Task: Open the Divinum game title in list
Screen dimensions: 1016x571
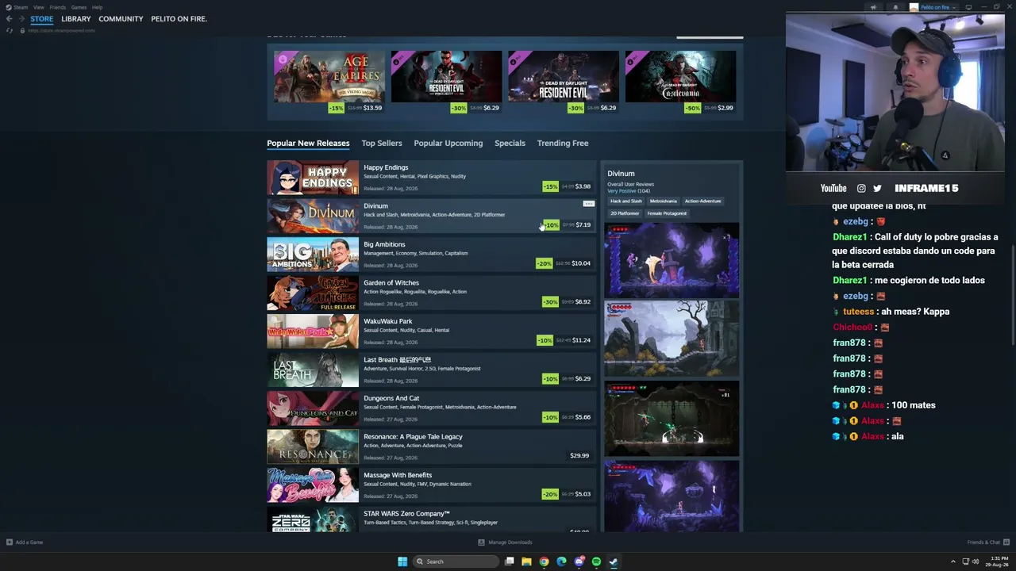Action: coord(375,206)
